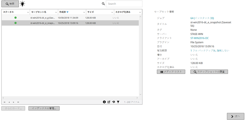Click the scroll up arrow of the table

coord(140,17)
